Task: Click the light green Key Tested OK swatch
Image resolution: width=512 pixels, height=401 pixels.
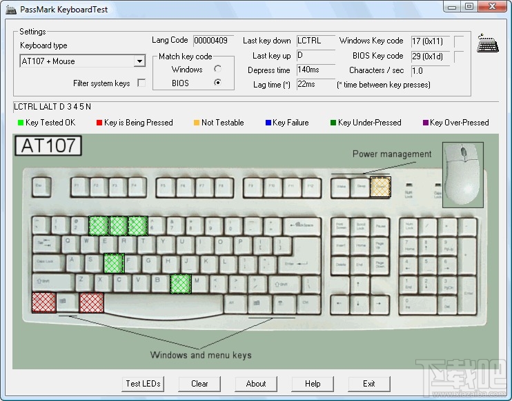Action: pyautogui.click(x=21, y=123)
